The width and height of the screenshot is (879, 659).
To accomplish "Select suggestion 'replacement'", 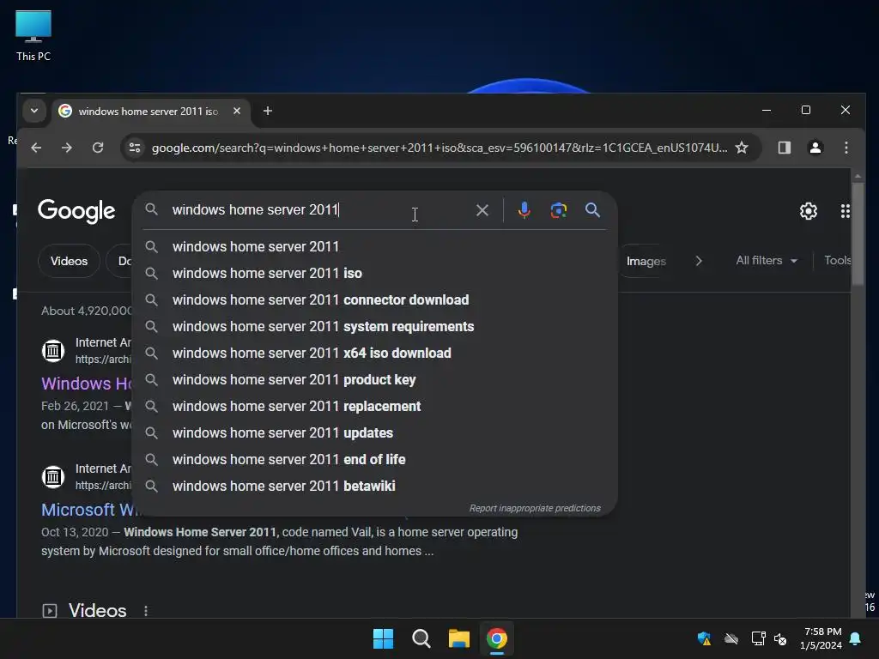I will 374,406.
